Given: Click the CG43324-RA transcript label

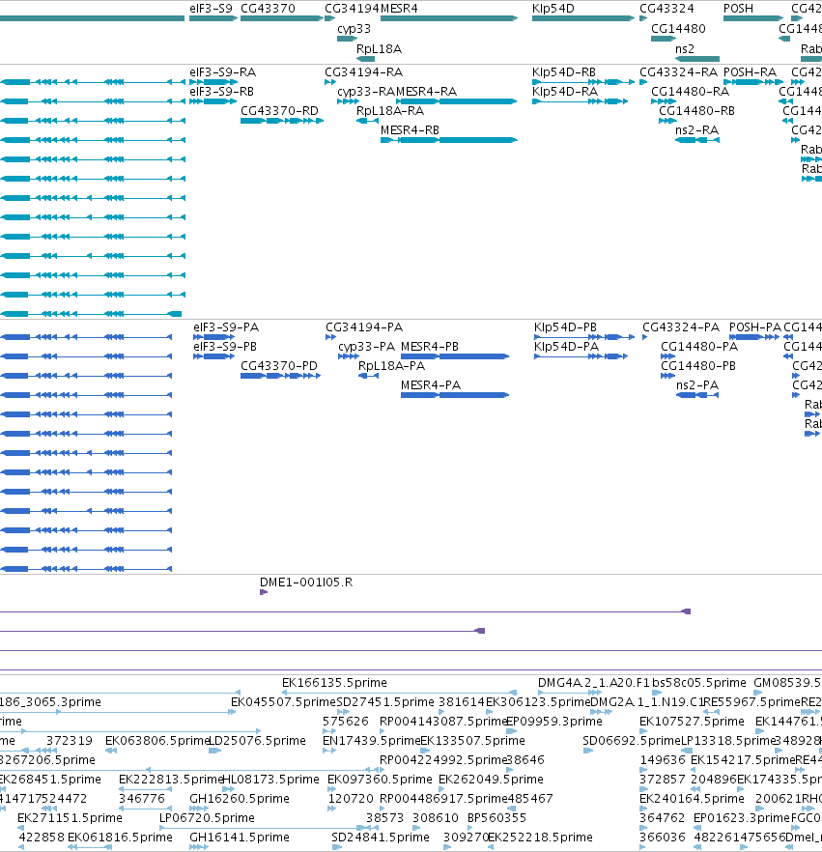Looking at the screenshot, I should click(678, 72).
